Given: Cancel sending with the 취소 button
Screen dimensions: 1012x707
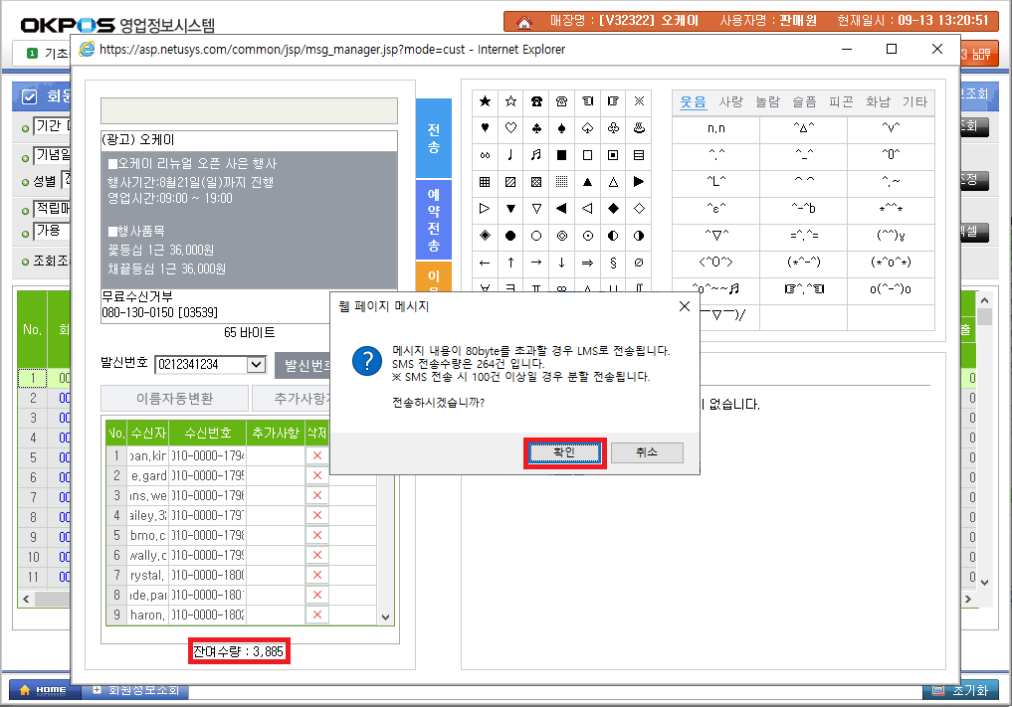Looking at the screenshot, I should [647, 452].
